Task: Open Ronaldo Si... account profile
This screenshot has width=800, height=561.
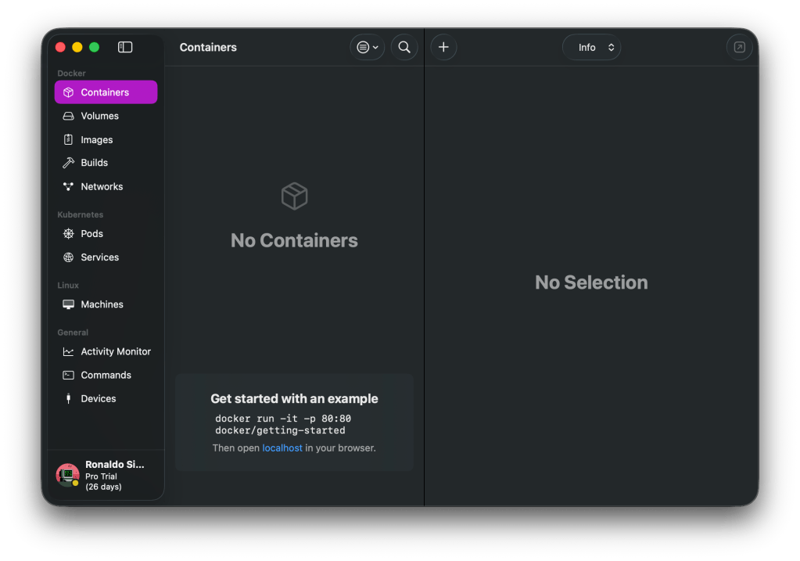Action: pos(106,475)
